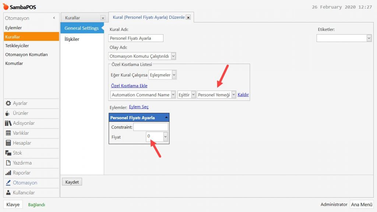Click the Hesaplar calculator icon
Image resolution: width=377 pixels, height=212 pixels.
[x=8, y=143]
